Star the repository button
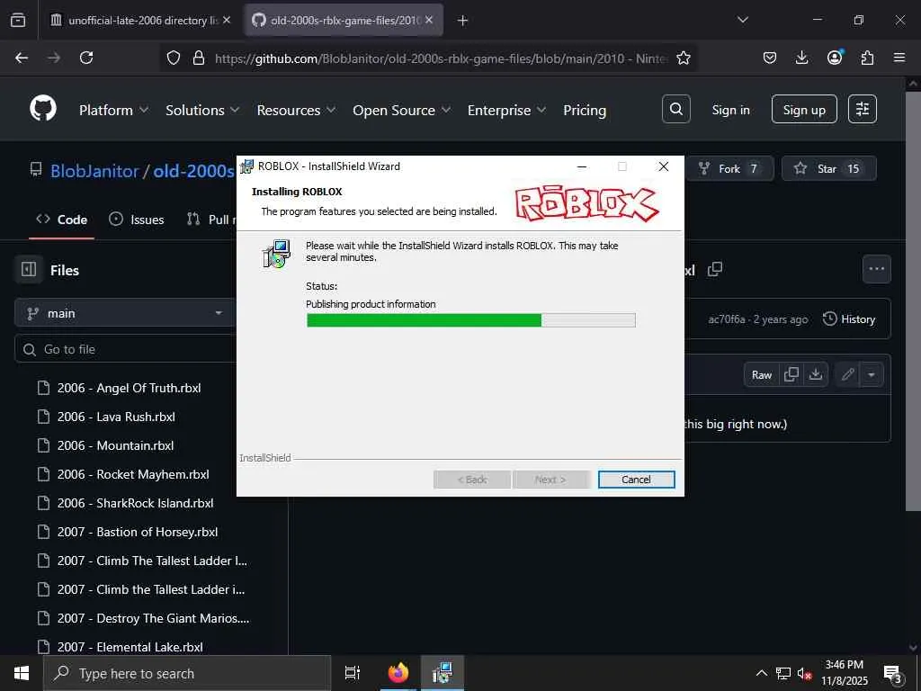 [828, 168]
